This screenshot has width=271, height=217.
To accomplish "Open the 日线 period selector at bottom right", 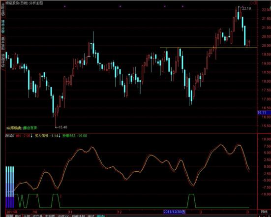I will click(x=264, y=212).
